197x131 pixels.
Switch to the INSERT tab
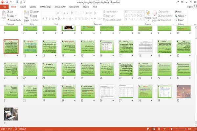[23, 7]
